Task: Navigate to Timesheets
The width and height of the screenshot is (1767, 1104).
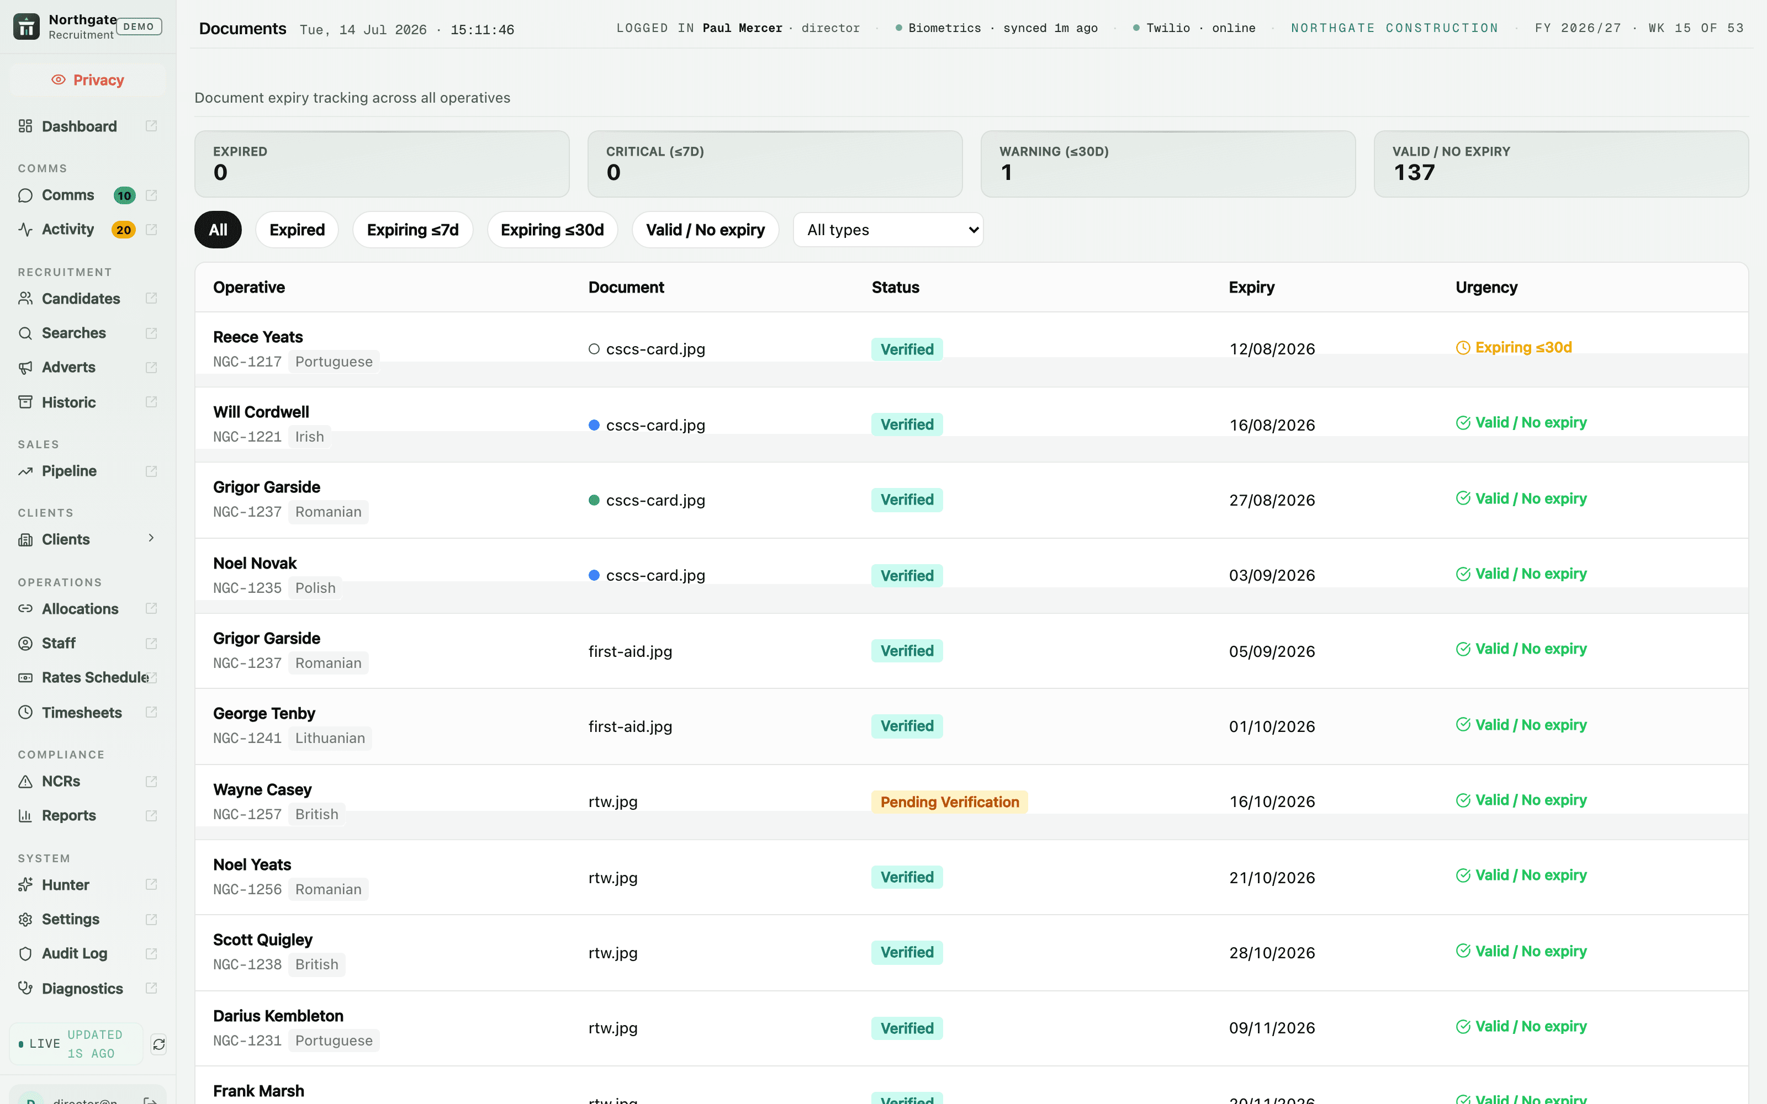Action: [82, 713]
